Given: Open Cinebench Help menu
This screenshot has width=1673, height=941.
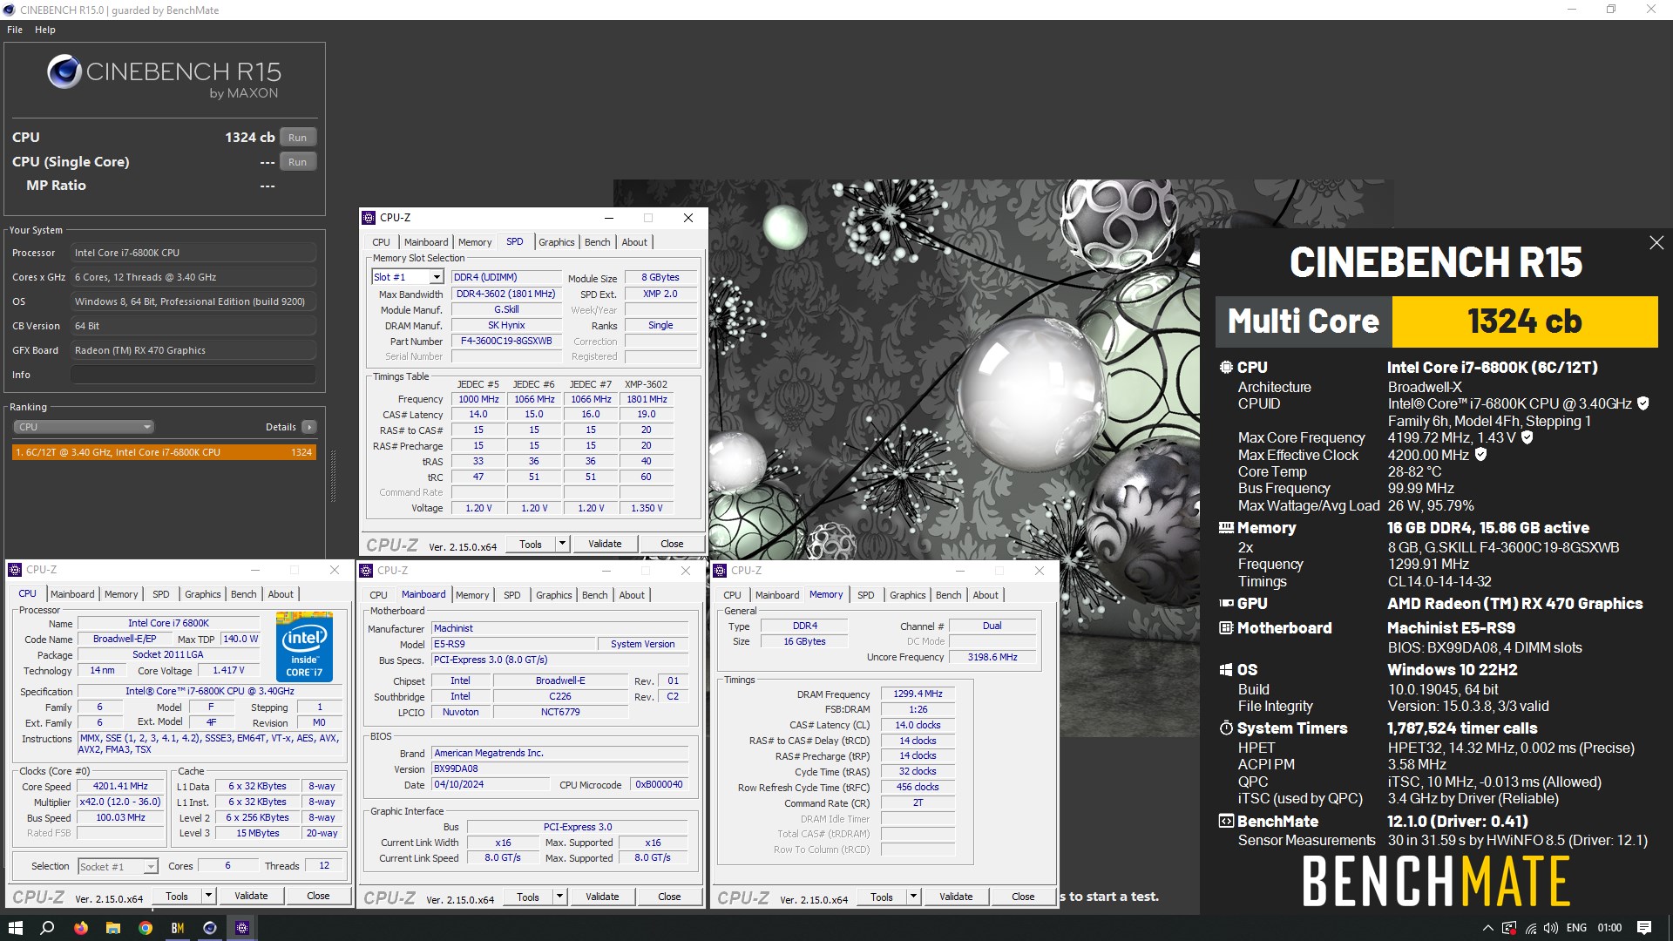Looking at the screenshot, I should click(45, 30).
